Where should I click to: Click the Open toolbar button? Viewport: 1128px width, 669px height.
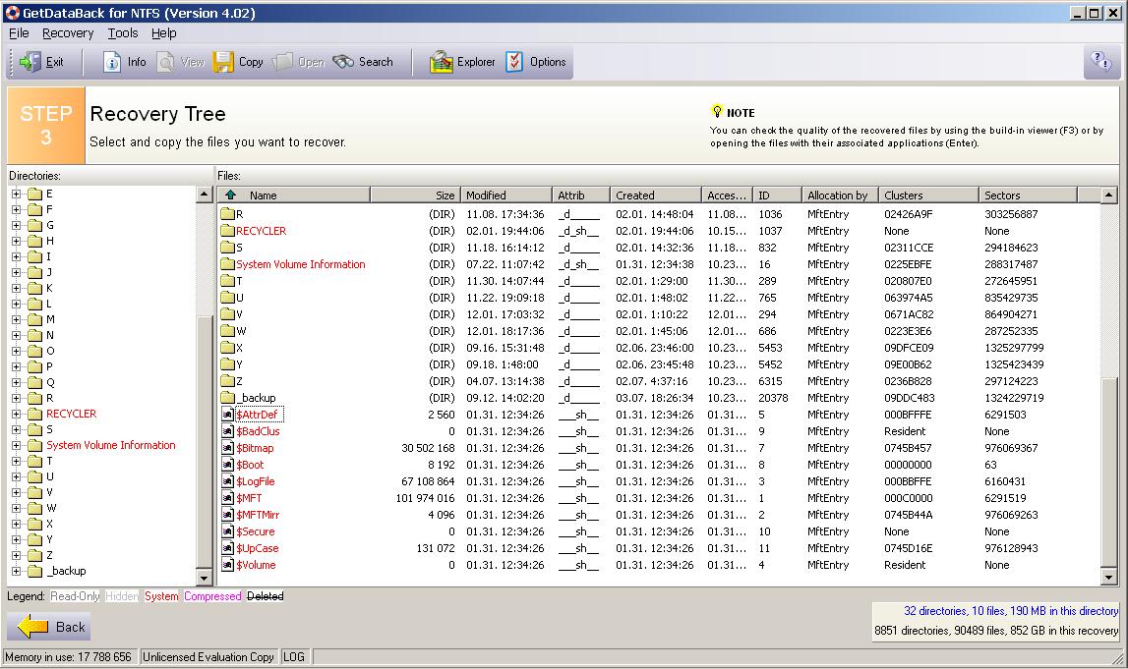(299, 62)
